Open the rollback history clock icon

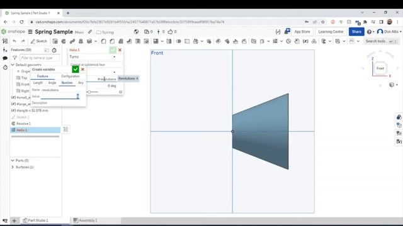point(5,67)
